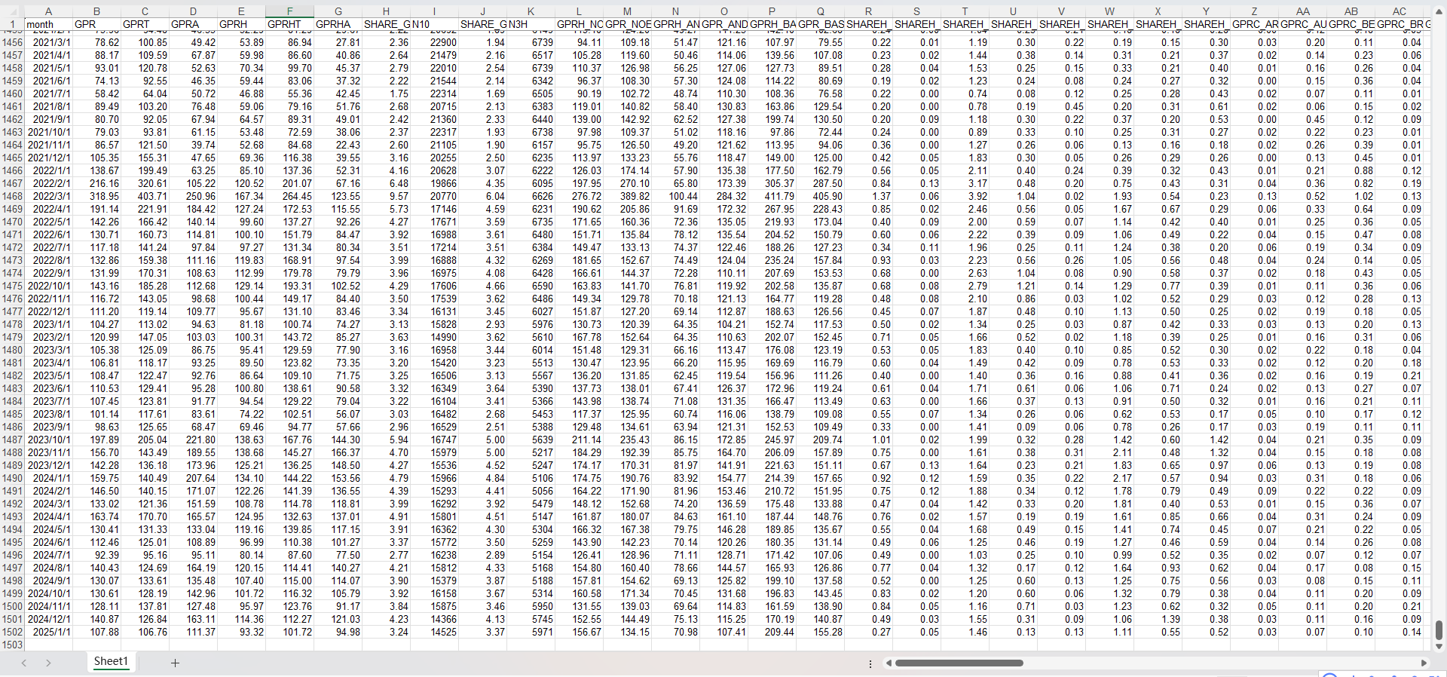Click the vertical scrollbar thumb

1439,629
